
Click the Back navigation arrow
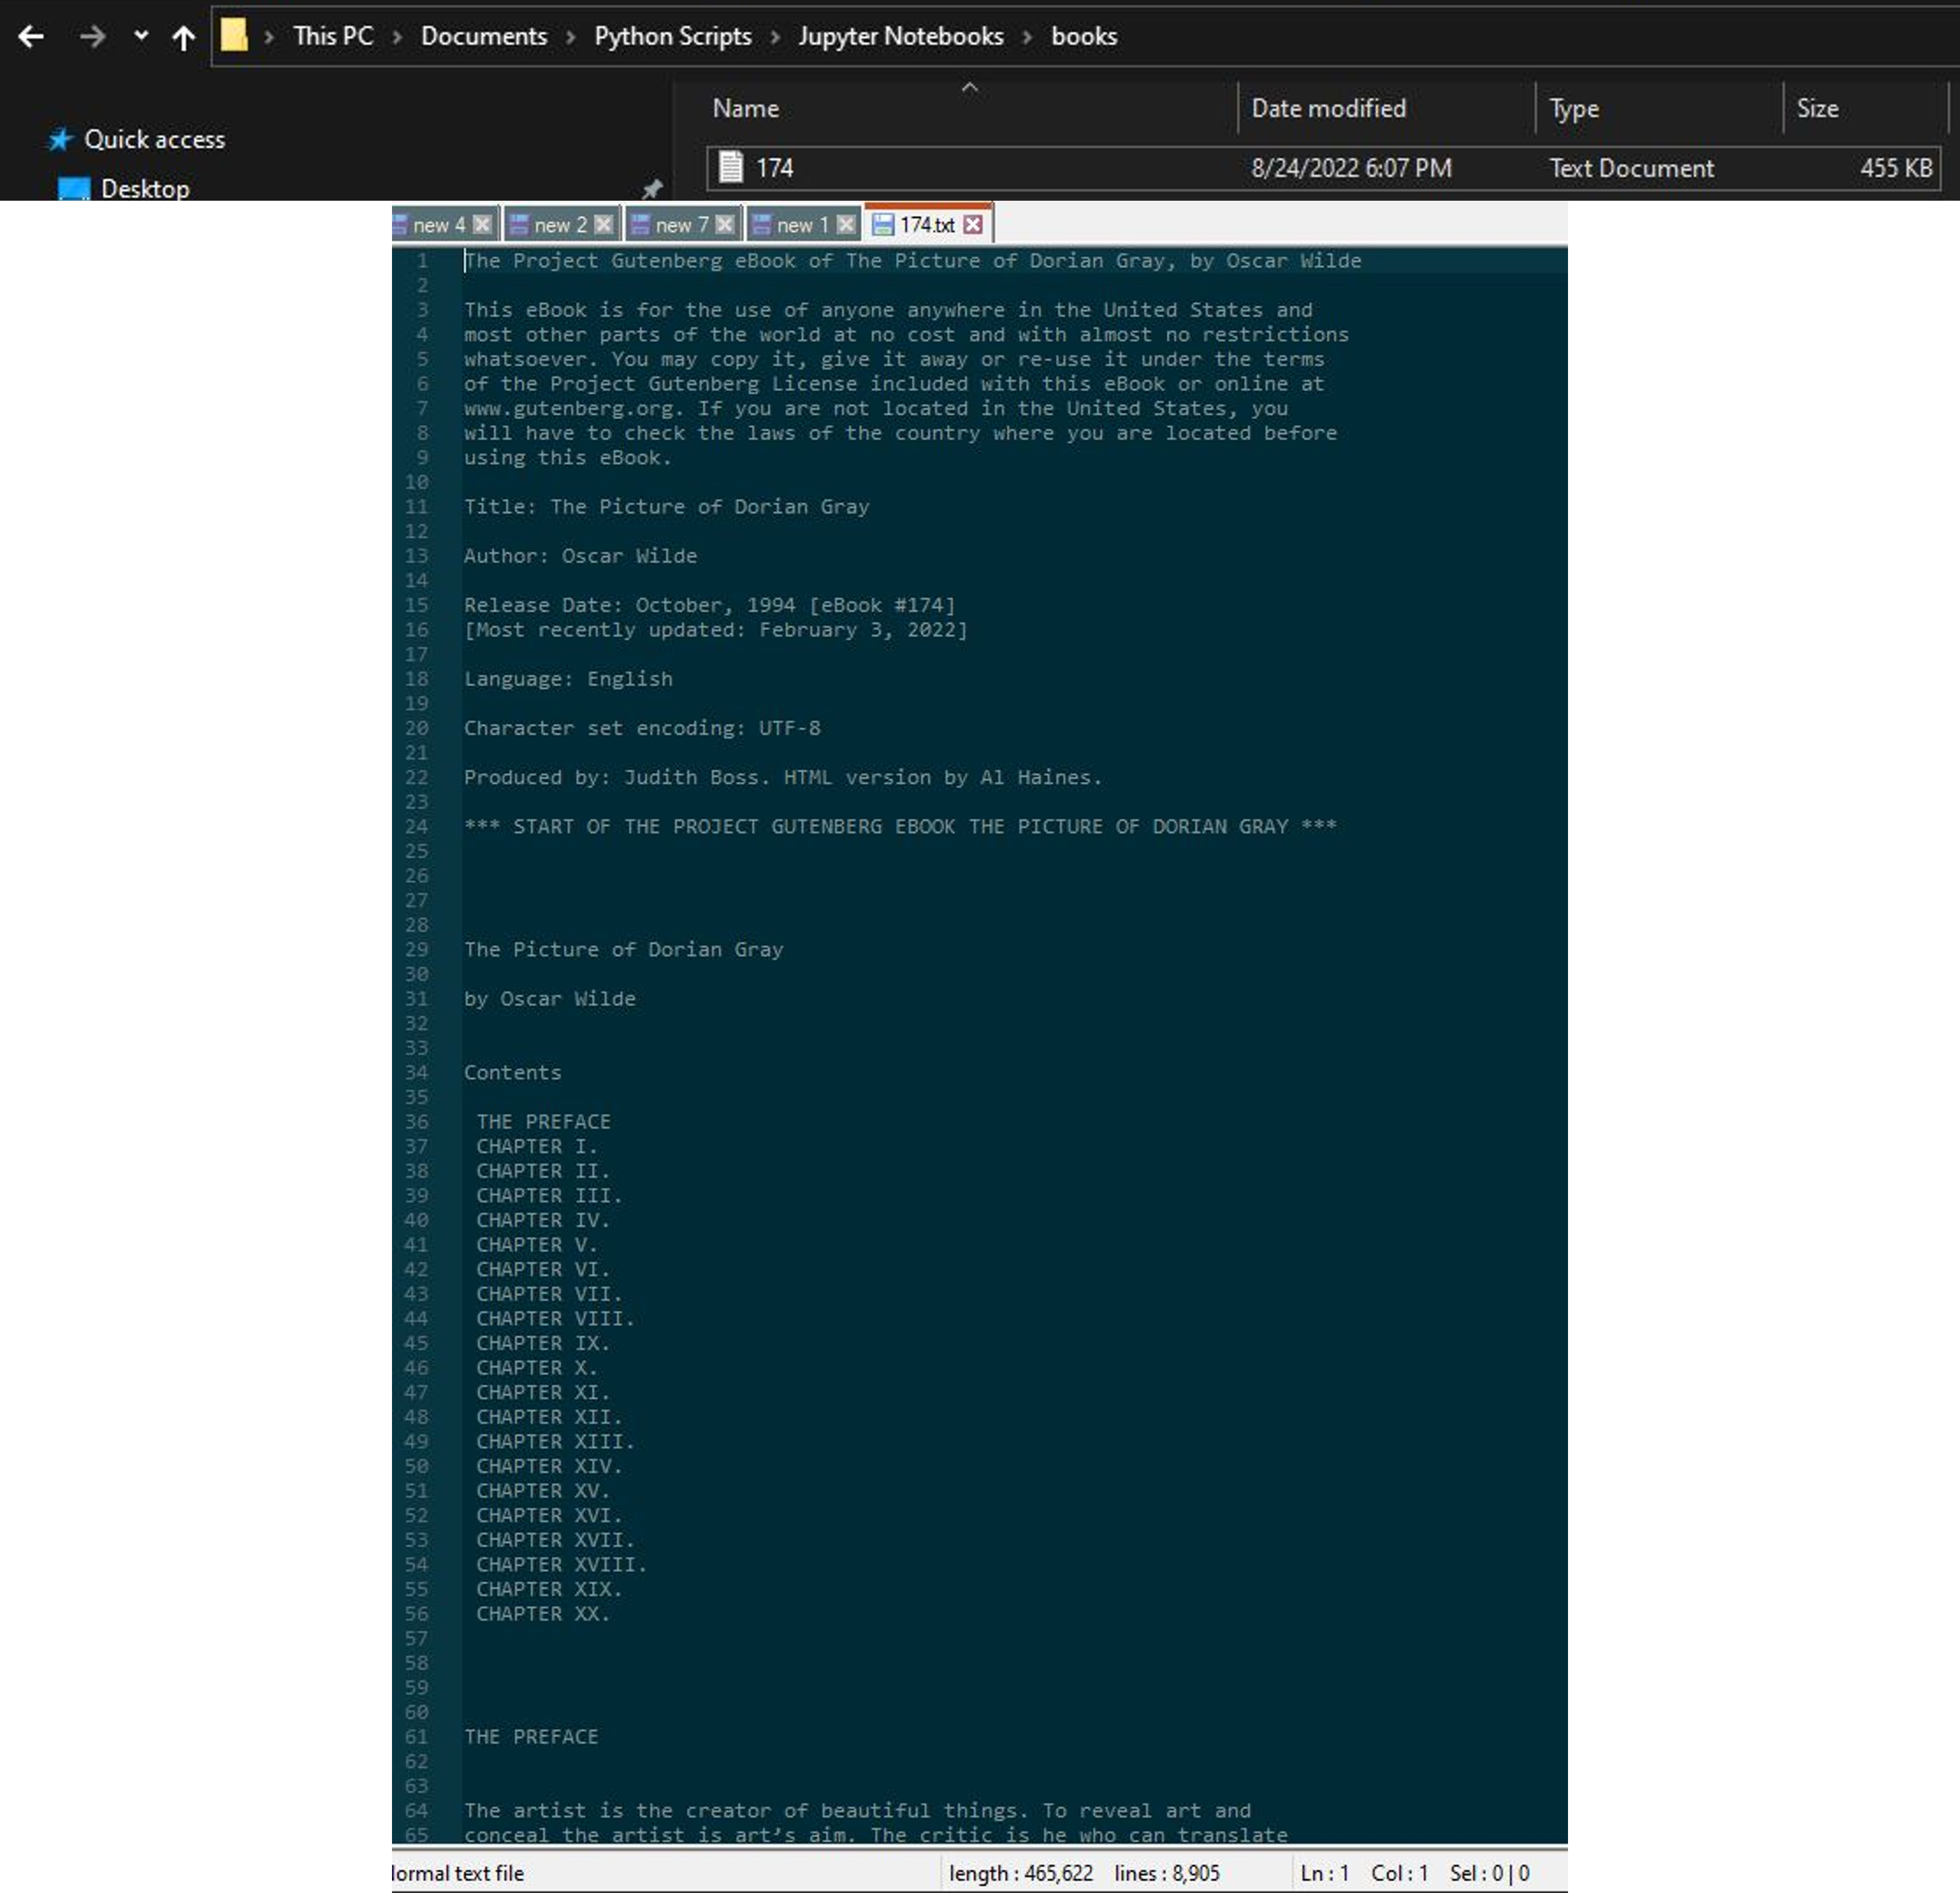click(x=31, y=37)
